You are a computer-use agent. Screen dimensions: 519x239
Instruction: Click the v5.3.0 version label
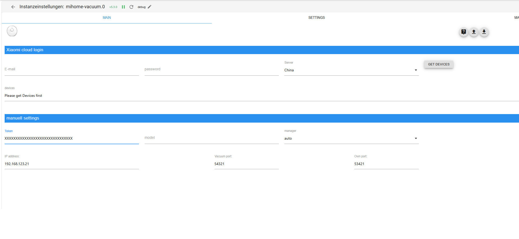[113, 7]
